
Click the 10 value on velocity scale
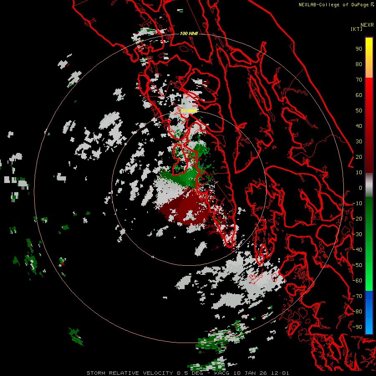coord(359,173)
